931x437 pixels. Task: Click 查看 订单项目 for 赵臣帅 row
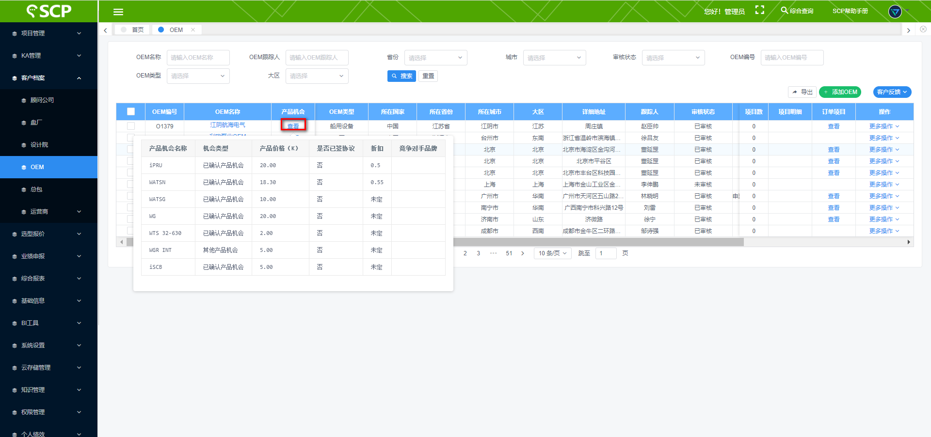coord(834,126)
